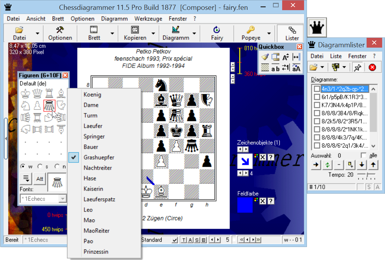385x260 pixels.
Task: Select the white bishop in Figuren palette
Action: click(x=61, y=93)
